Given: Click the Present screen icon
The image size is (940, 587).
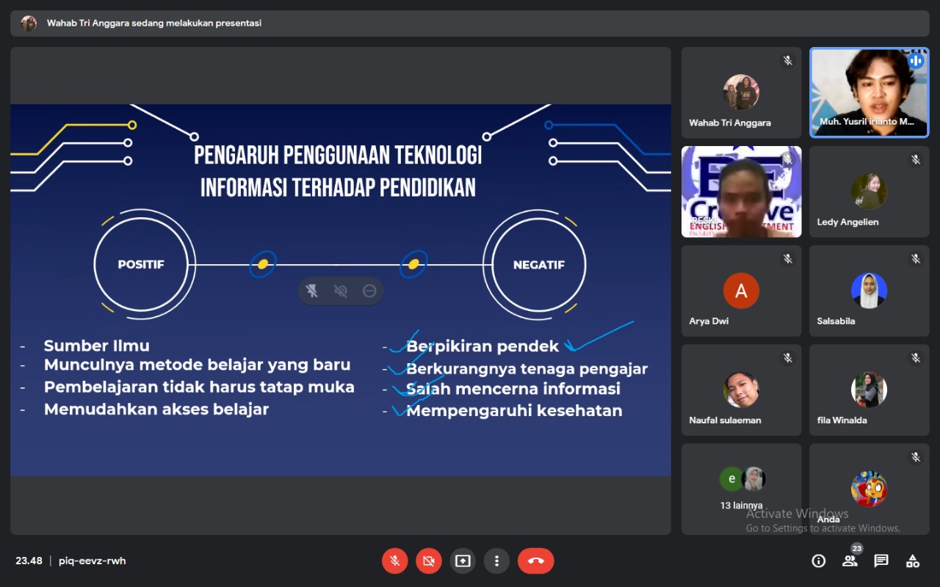Looking at the screenshot, I should 463,561.
